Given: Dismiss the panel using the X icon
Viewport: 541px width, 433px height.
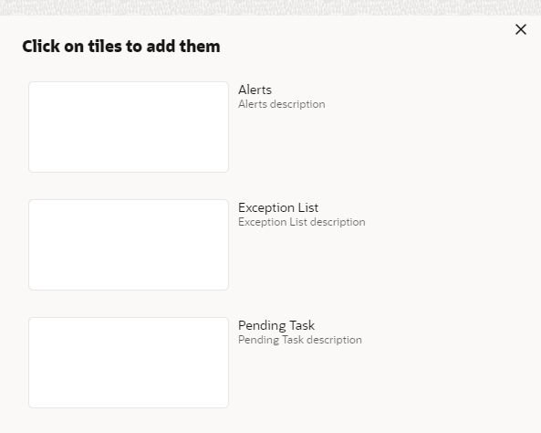Looking at the screenshot, I should 521,29.
